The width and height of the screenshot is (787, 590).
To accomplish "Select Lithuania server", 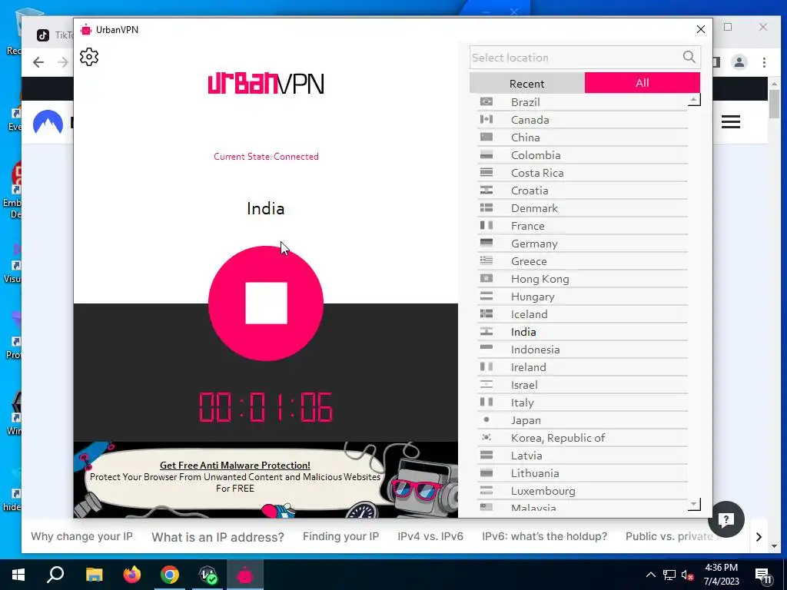I will [583, 473].
